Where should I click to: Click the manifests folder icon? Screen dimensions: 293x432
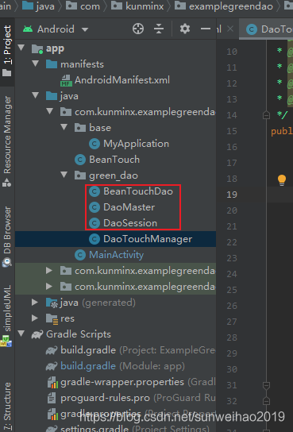point(52,64)
